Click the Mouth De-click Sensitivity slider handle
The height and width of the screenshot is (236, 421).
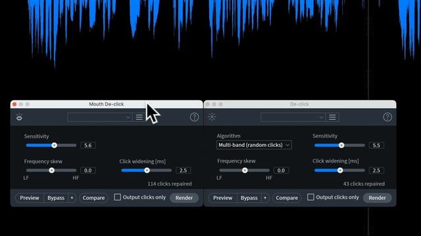pyautogui.click(x=54, y=146)
